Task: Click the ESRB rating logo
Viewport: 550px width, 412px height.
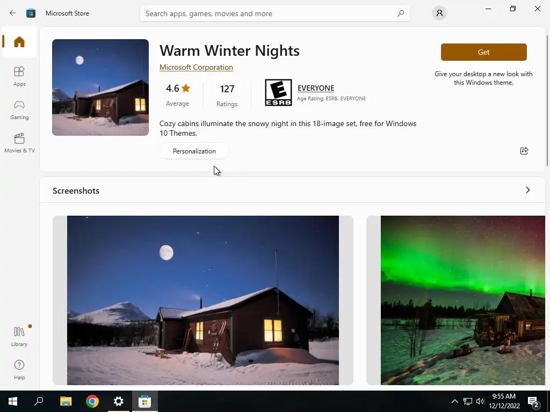Action: click(x=278, y=92)
